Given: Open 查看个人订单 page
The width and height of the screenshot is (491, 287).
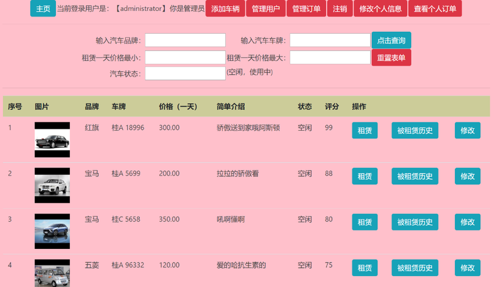Looking at the screenshot, I should [435, 9].
